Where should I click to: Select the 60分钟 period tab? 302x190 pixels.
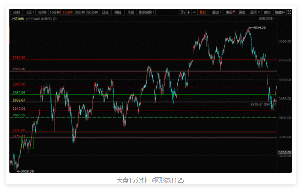point(93,12)
